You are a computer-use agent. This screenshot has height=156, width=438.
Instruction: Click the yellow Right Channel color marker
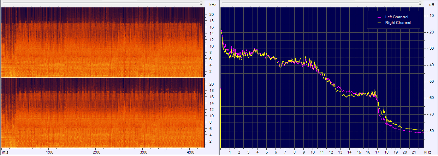(380, 23)
